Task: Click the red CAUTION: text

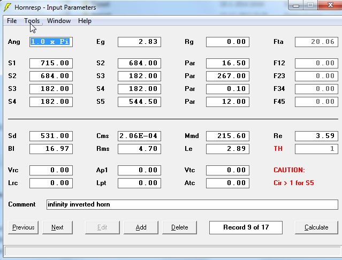Action: click(289, 170)
